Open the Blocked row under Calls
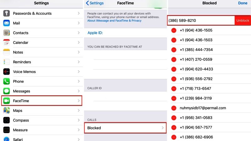 [125, 128]
